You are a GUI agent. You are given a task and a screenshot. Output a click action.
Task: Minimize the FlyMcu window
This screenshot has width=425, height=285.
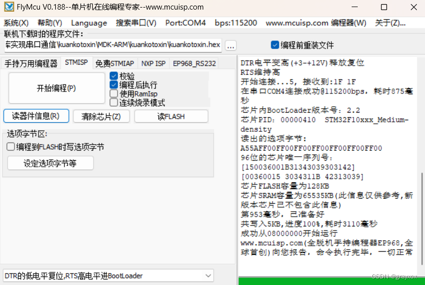355,7
